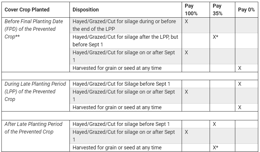Click 'Cut for Silage before Sept 1' LPP row
260x152 pixels.
click(x=126, y=84)
